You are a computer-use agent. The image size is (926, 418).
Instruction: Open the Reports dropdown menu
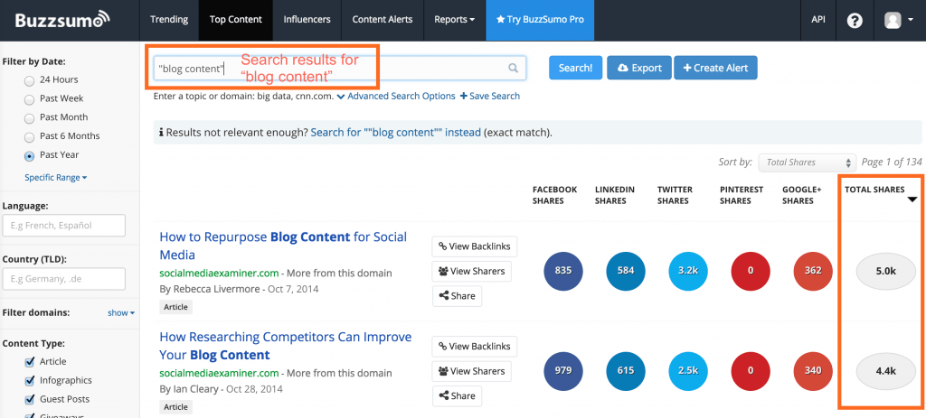(x=454, y=20)
